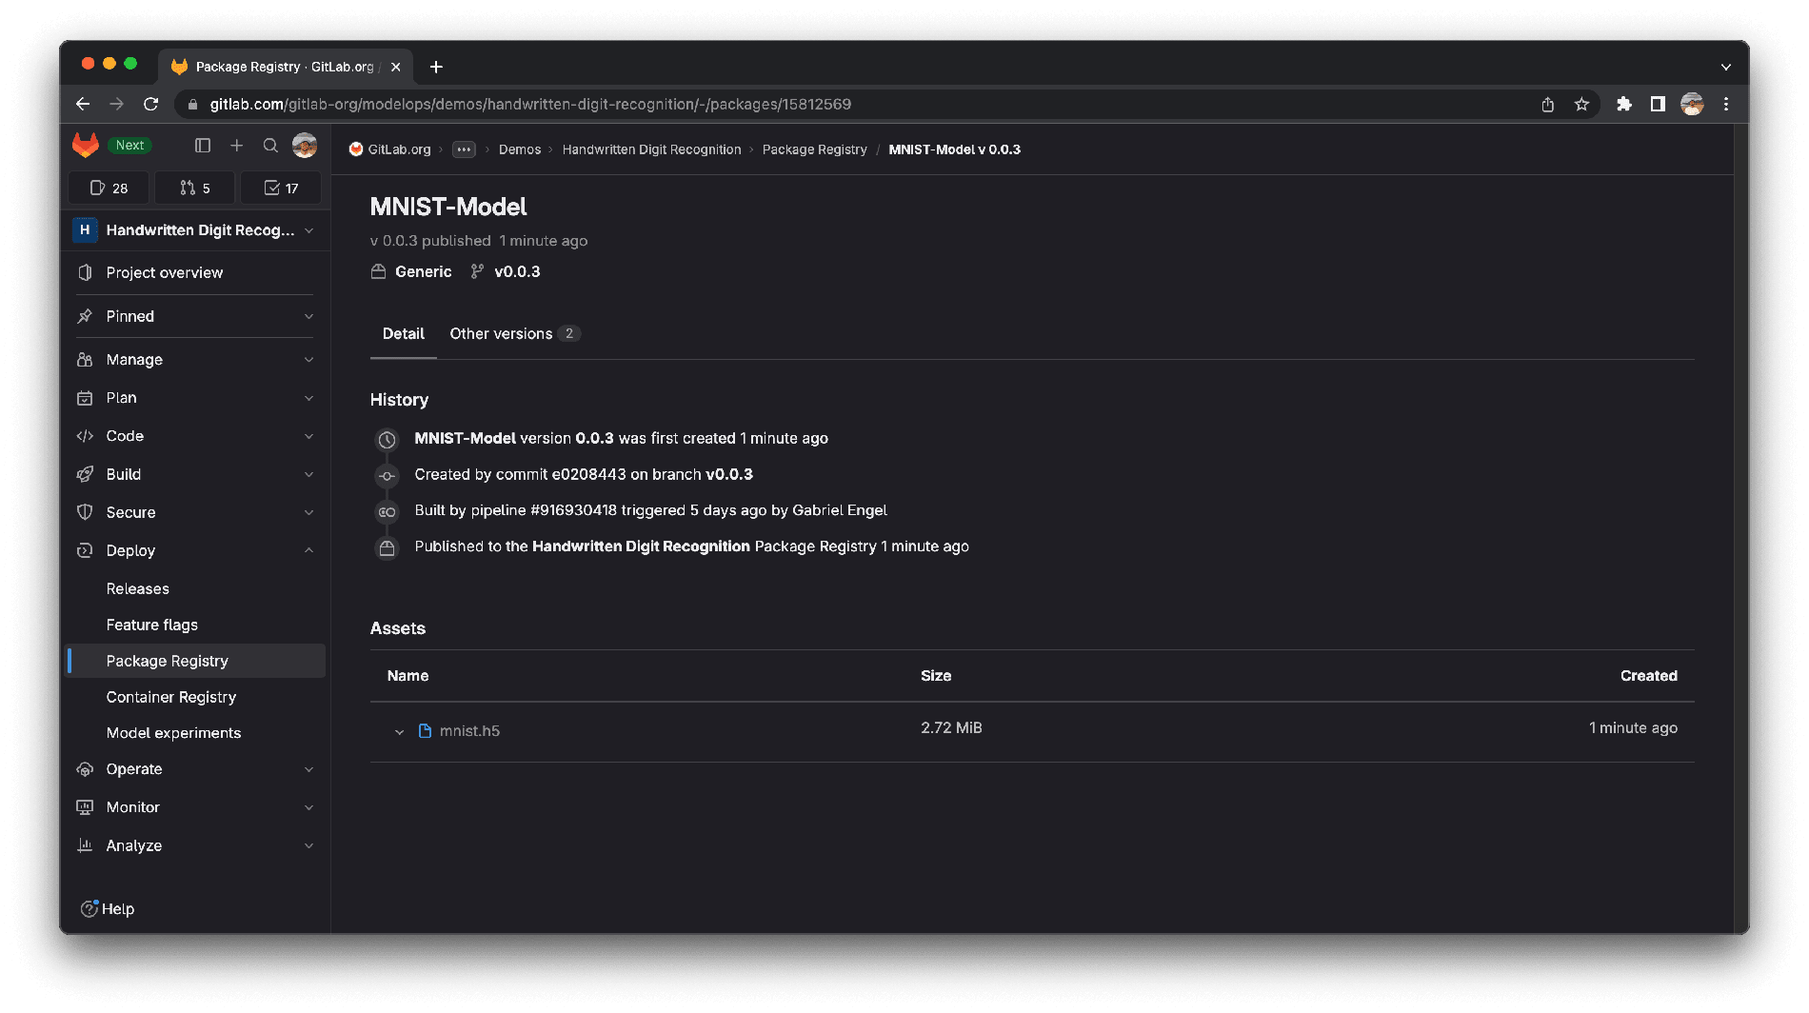Viewport: 1809px width, 1013px height.
Task: Click the Generic package type label
Action: [423, 272]
